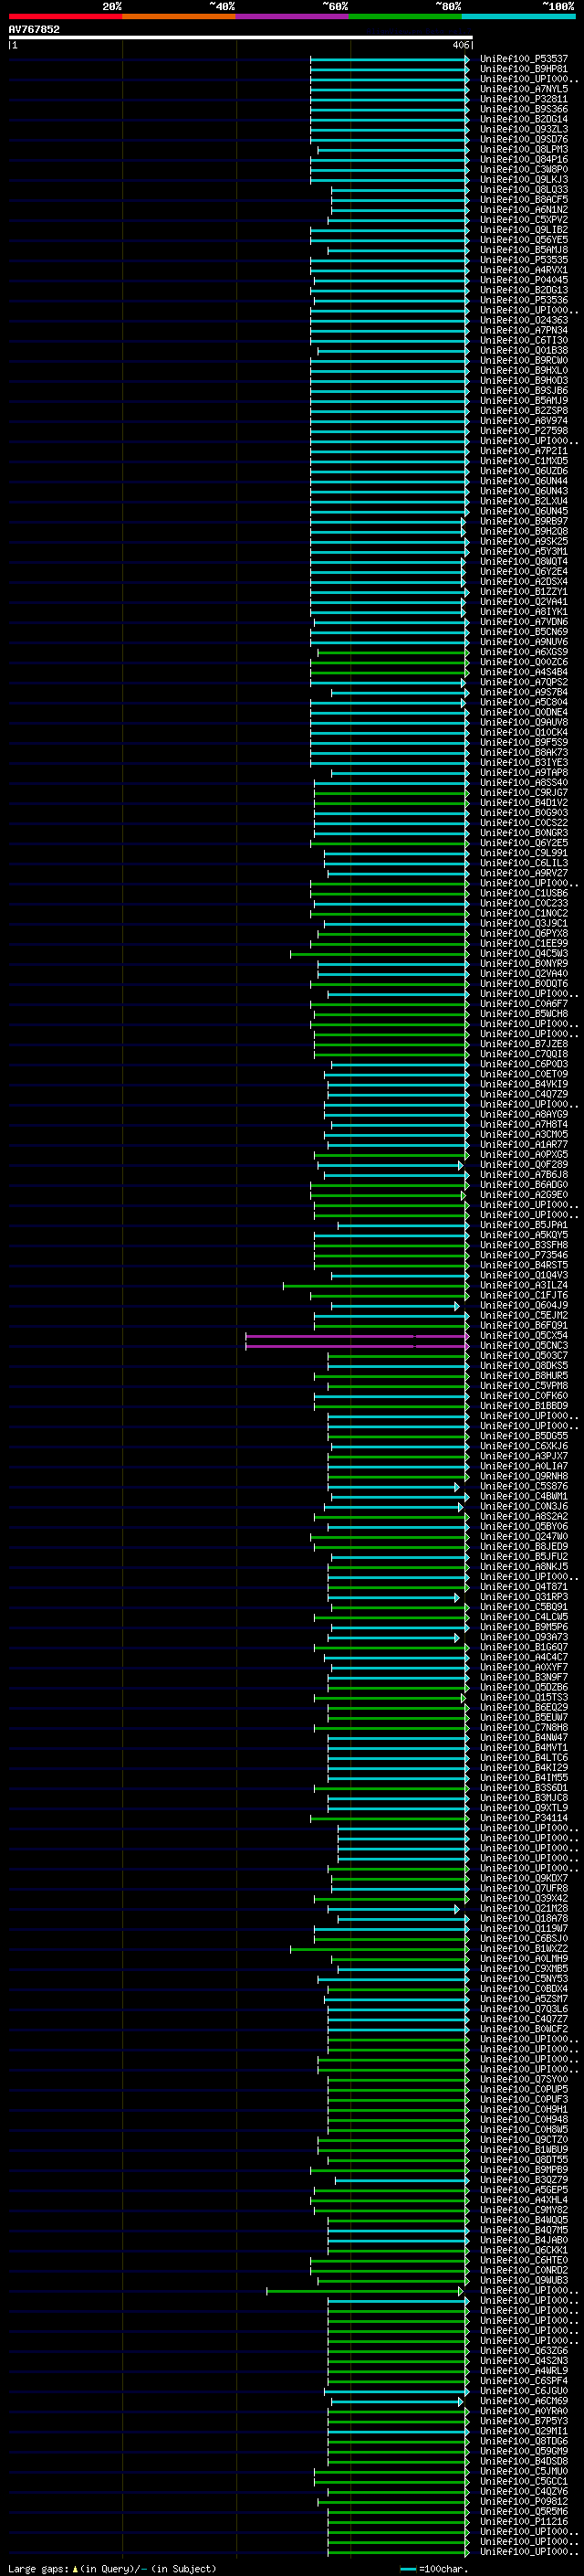Click the UniRef100_P73546 label

524,1256
